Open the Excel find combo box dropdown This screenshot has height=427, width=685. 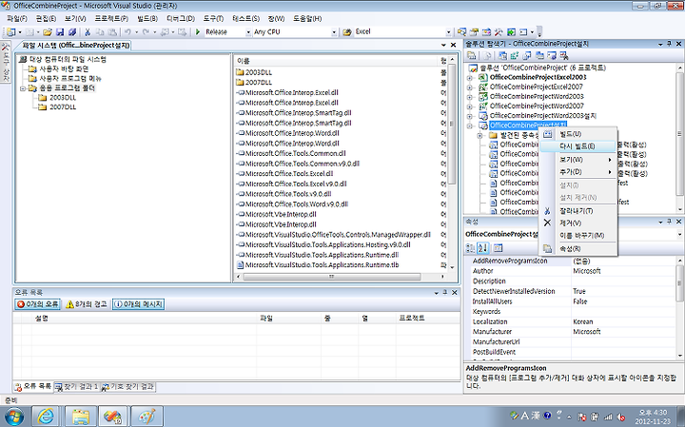click(449, 32)
